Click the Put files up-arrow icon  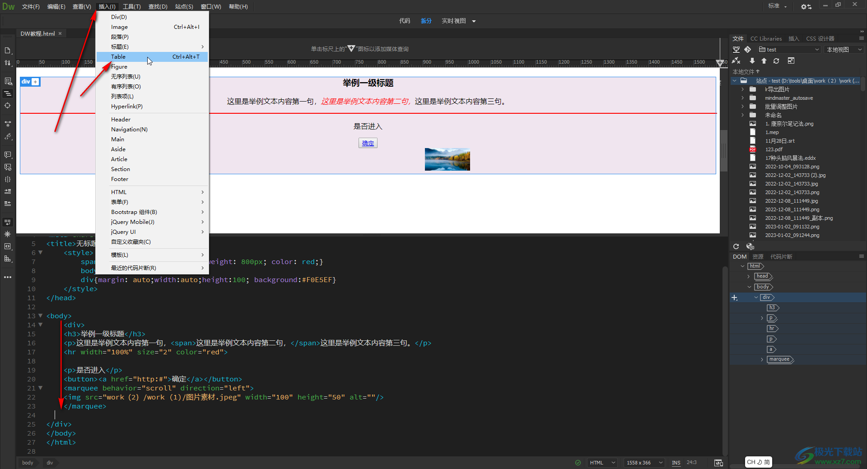[764, 60]
